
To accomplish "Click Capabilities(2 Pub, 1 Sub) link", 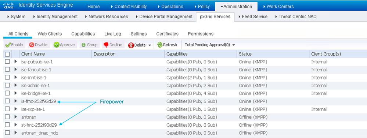I will [191, 78].
